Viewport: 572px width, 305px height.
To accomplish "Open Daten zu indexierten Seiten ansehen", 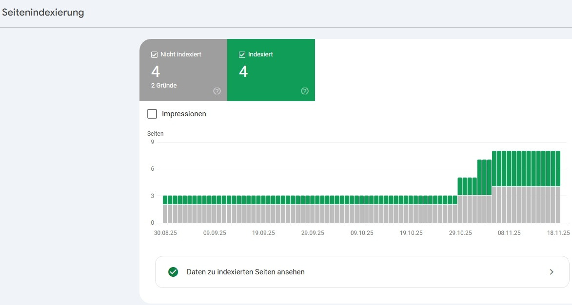I will [245, 272].
